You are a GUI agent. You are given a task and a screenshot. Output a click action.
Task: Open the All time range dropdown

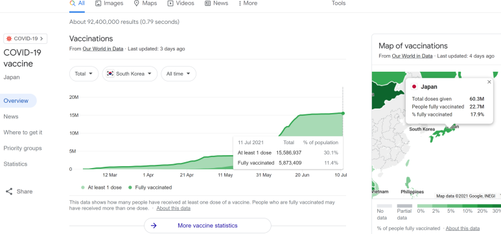point(178,74)
